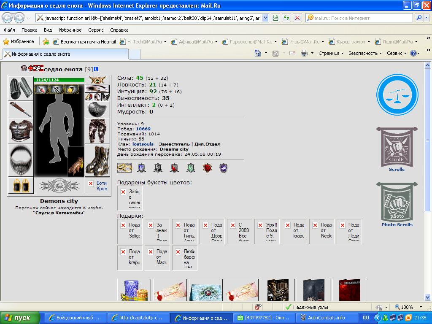The width and height of the screenshot is (432, 324).
Task: Open the Избранное menu
Action: pos(70,30)
